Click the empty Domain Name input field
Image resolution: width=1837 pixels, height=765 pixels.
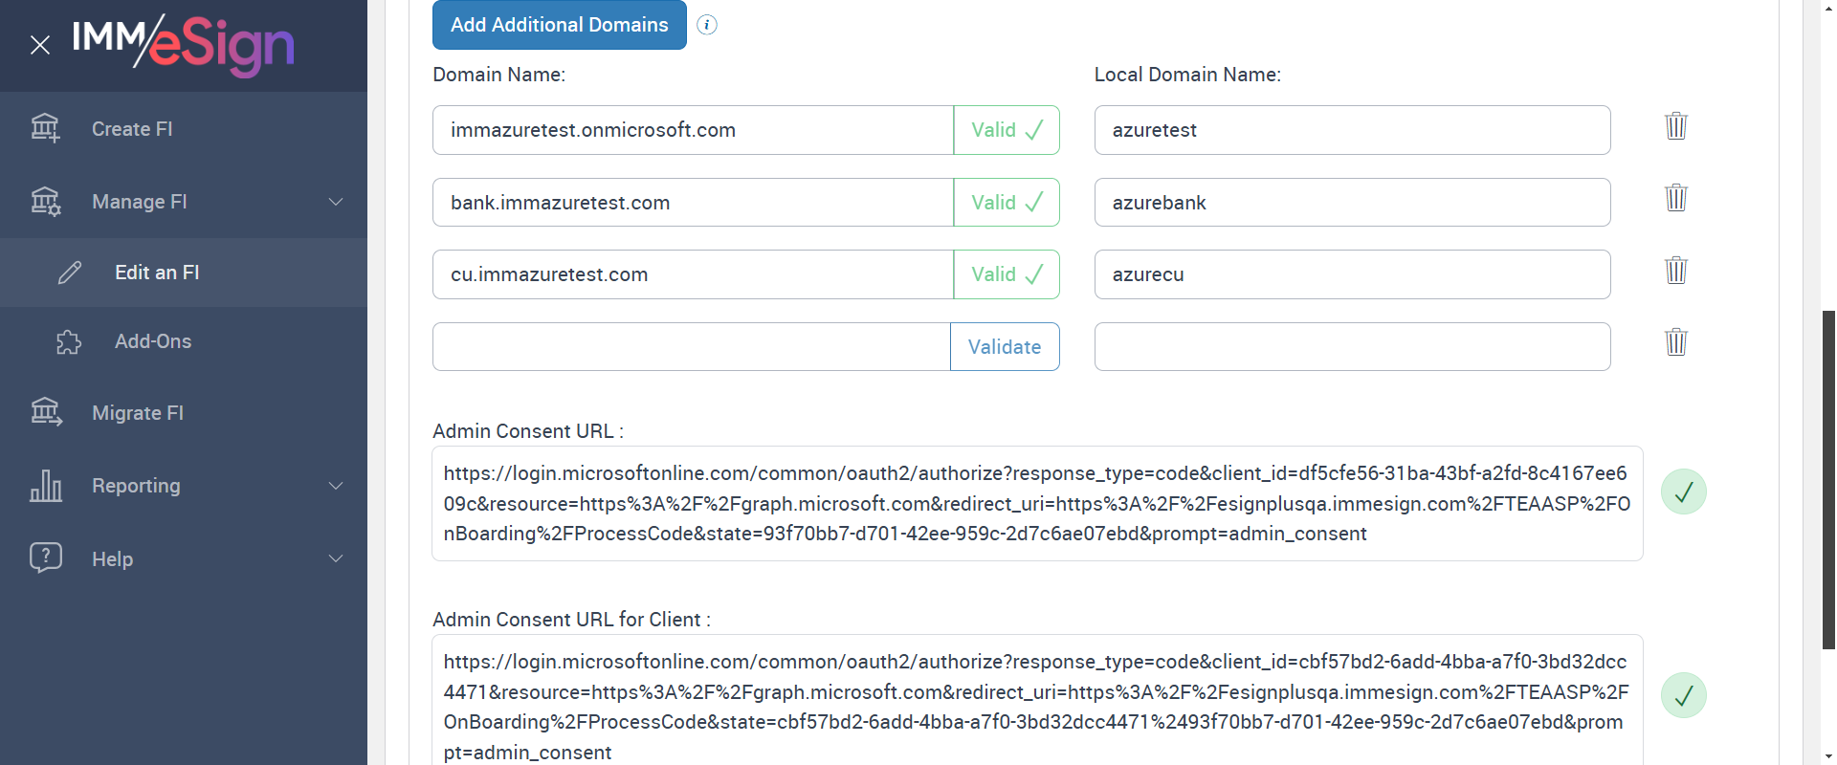(691, 347)
